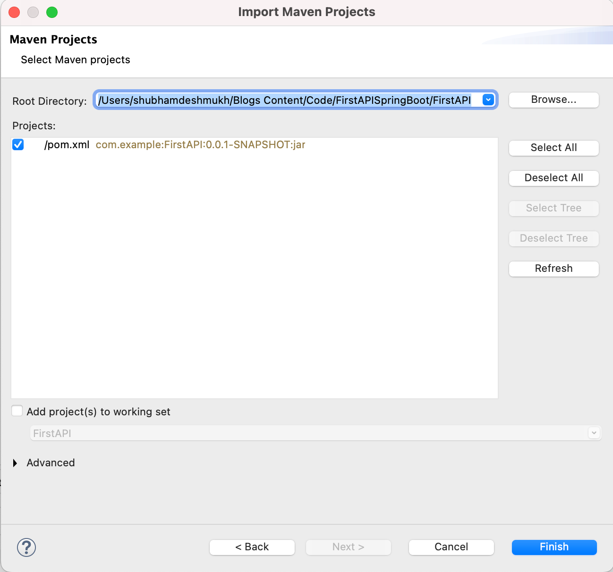
Task: Click the Browse... button
Action: [554, 100]
